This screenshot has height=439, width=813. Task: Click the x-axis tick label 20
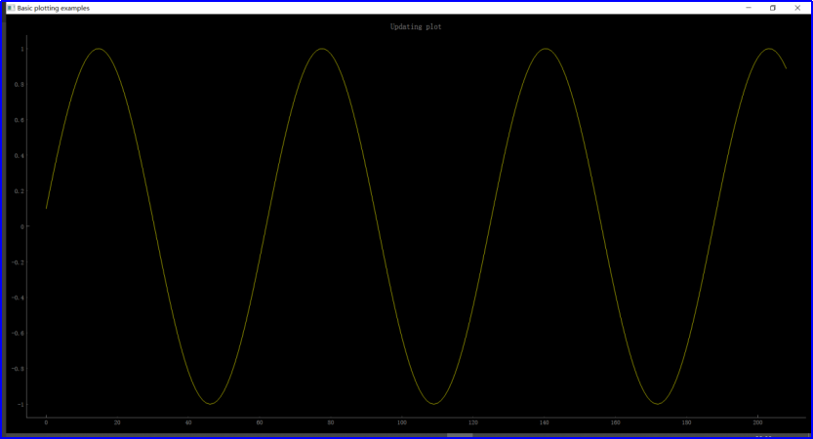click(x=117, y=422)
